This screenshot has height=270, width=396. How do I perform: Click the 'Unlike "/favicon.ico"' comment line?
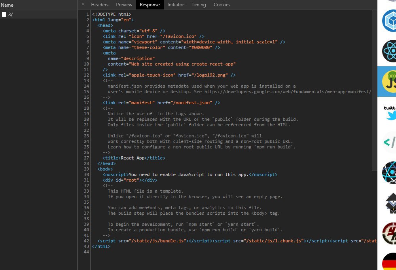(x=185, y=136)
